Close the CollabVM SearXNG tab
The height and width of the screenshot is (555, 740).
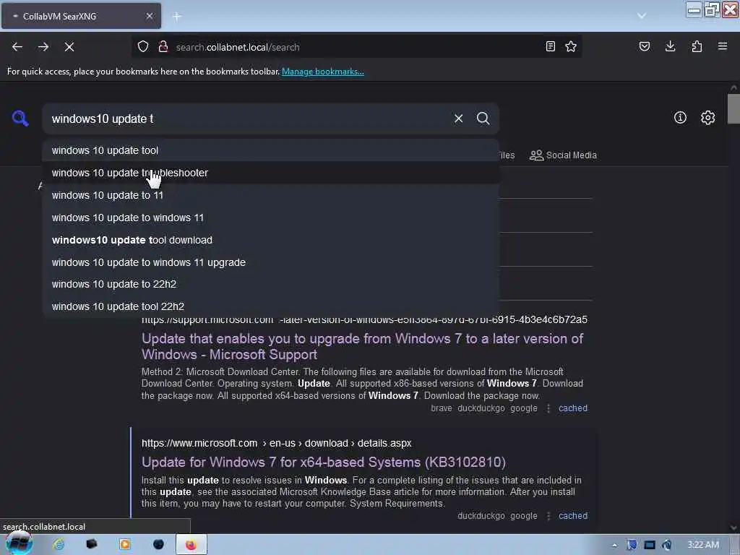(x=150, y=16)
